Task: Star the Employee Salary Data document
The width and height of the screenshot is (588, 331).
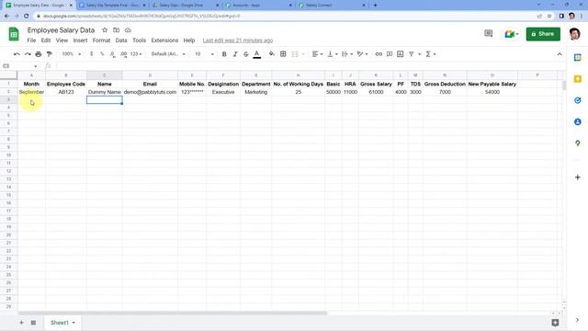Action: tap(105, 30)
